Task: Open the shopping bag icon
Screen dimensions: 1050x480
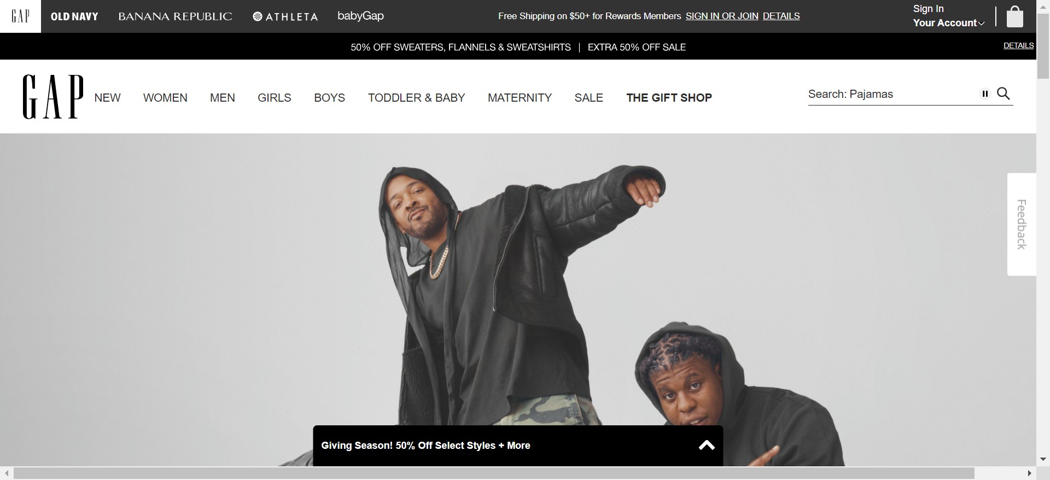Action: pyautogui.click(x=1014, y=16)
